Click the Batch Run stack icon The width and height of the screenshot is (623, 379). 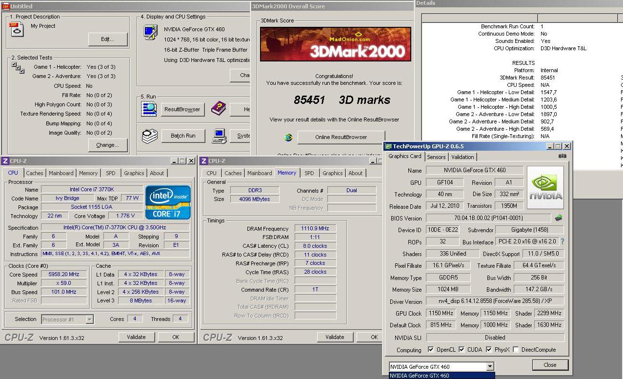(149, 136)
